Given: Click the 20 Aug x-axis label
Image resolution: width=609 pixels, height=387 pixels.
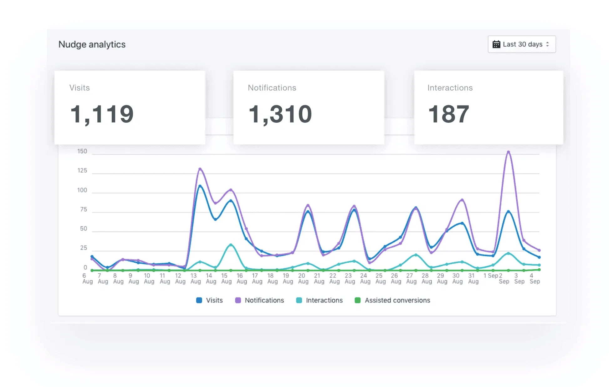Looking at the screenshot, I should (303, 278).
